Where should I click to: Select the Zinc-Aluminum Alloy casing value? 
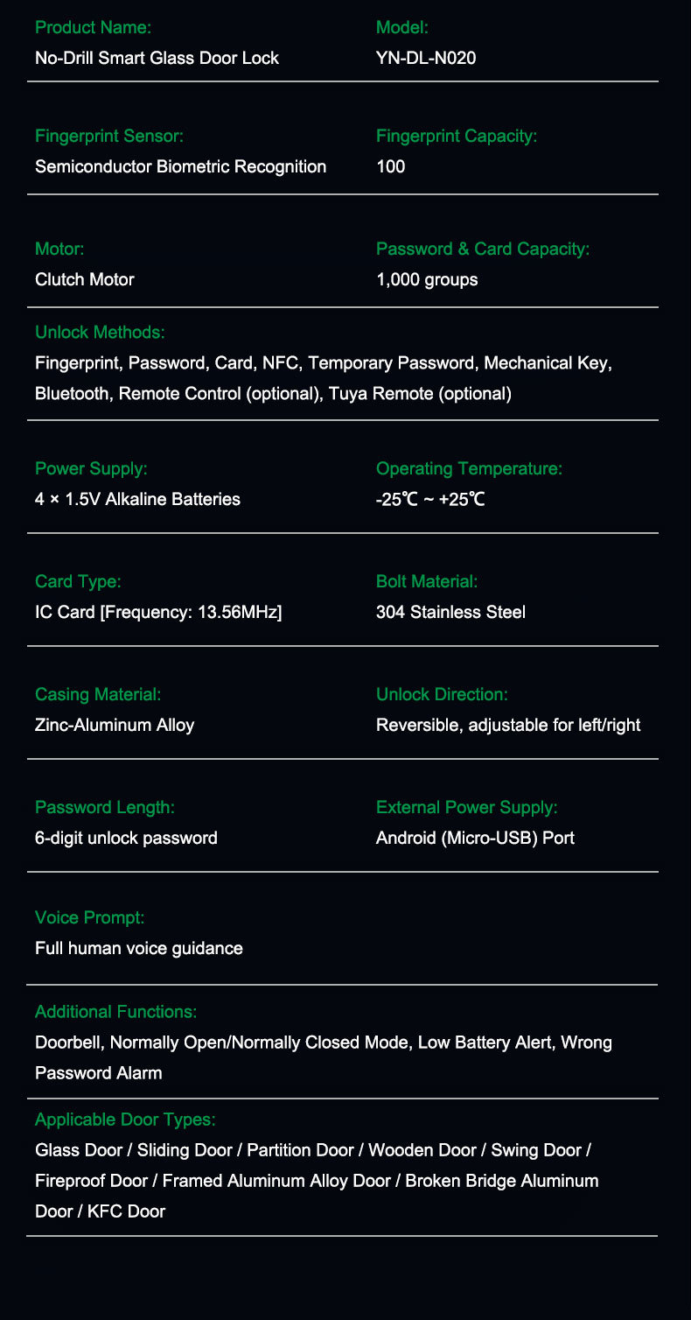pos(115,725)
